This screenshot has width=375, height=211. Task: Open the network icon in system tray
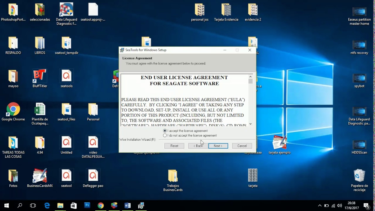coord(333,205)
